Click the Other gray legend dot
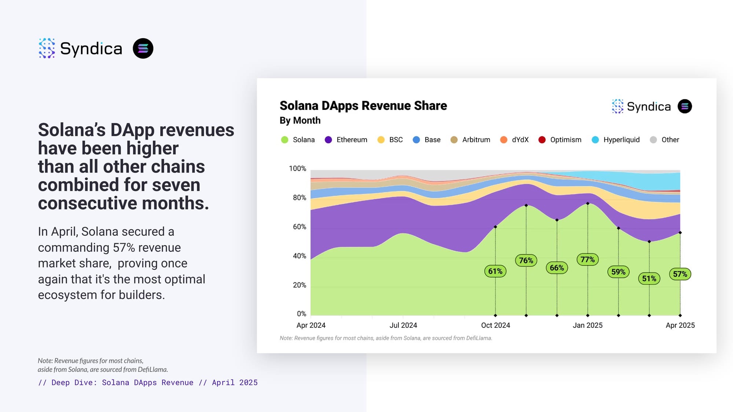Screen dimensions: 733x412 point(653,140)
